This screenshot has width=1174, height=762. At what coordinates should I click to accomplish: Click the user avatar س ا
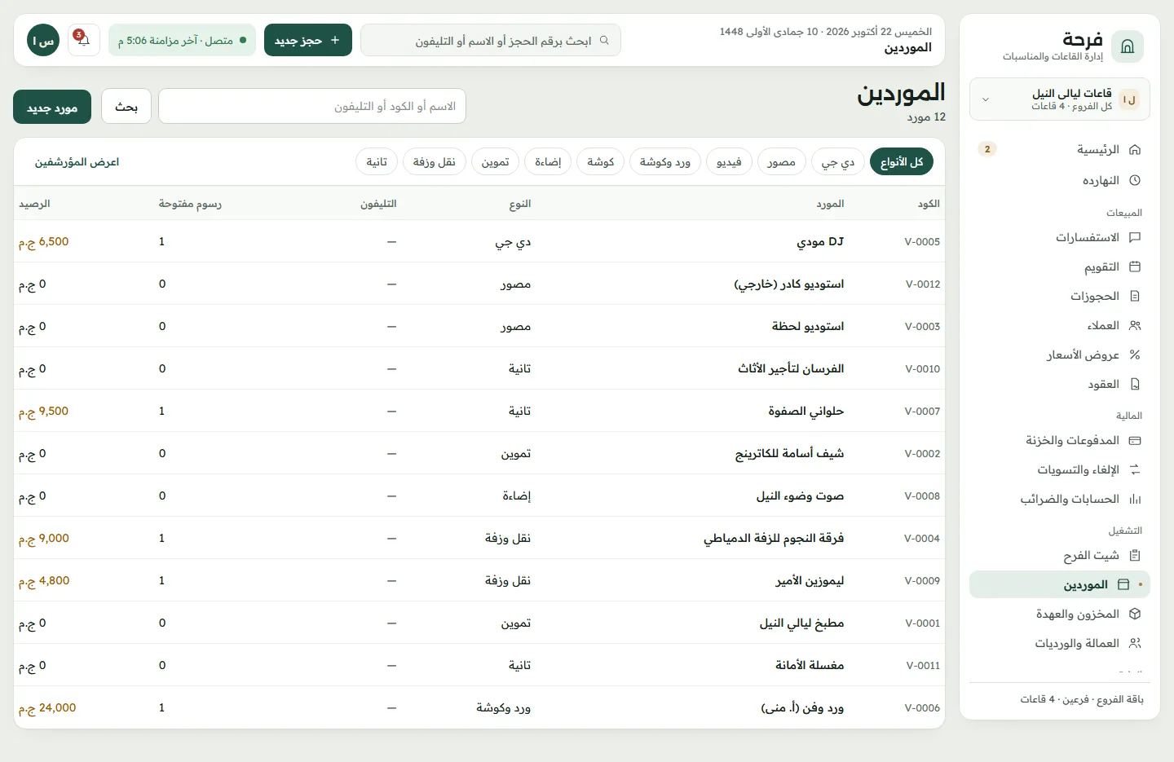43,40
